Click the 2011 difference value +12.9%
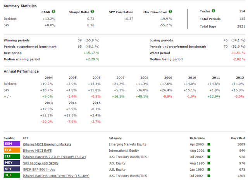This screenshot has width=248, height=182. coord(214,97)
